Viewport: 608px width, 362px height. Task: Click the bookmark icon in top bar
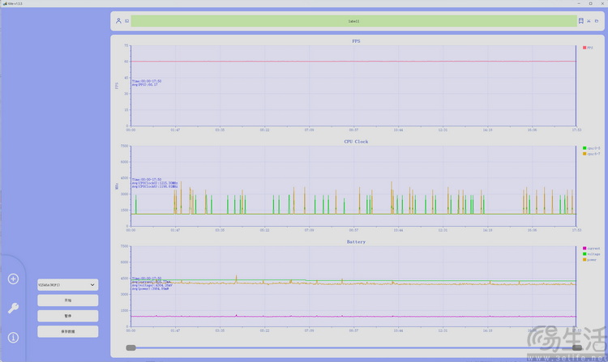(x=580, y=21)
